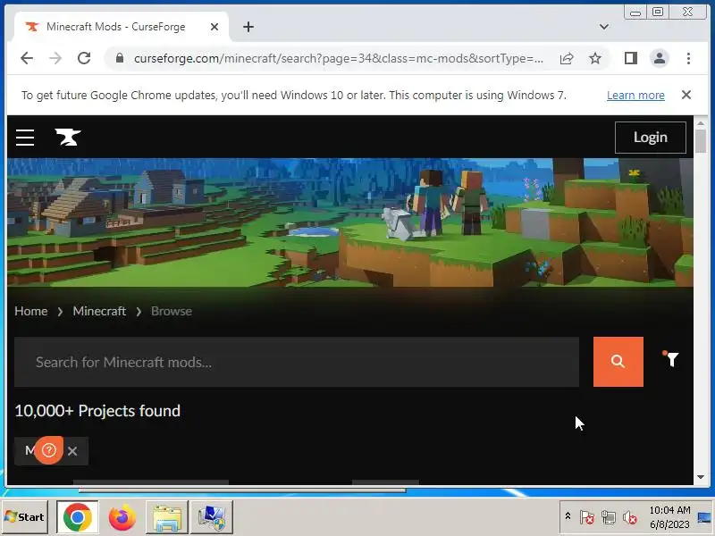Bookmark this page with the star
Screen dimensions: 715x536
pos(594,58)
